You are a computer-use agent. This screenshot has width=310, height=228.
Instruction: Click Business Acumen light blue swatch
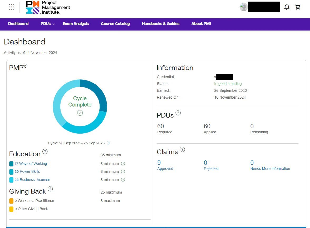tap(11, 180)
